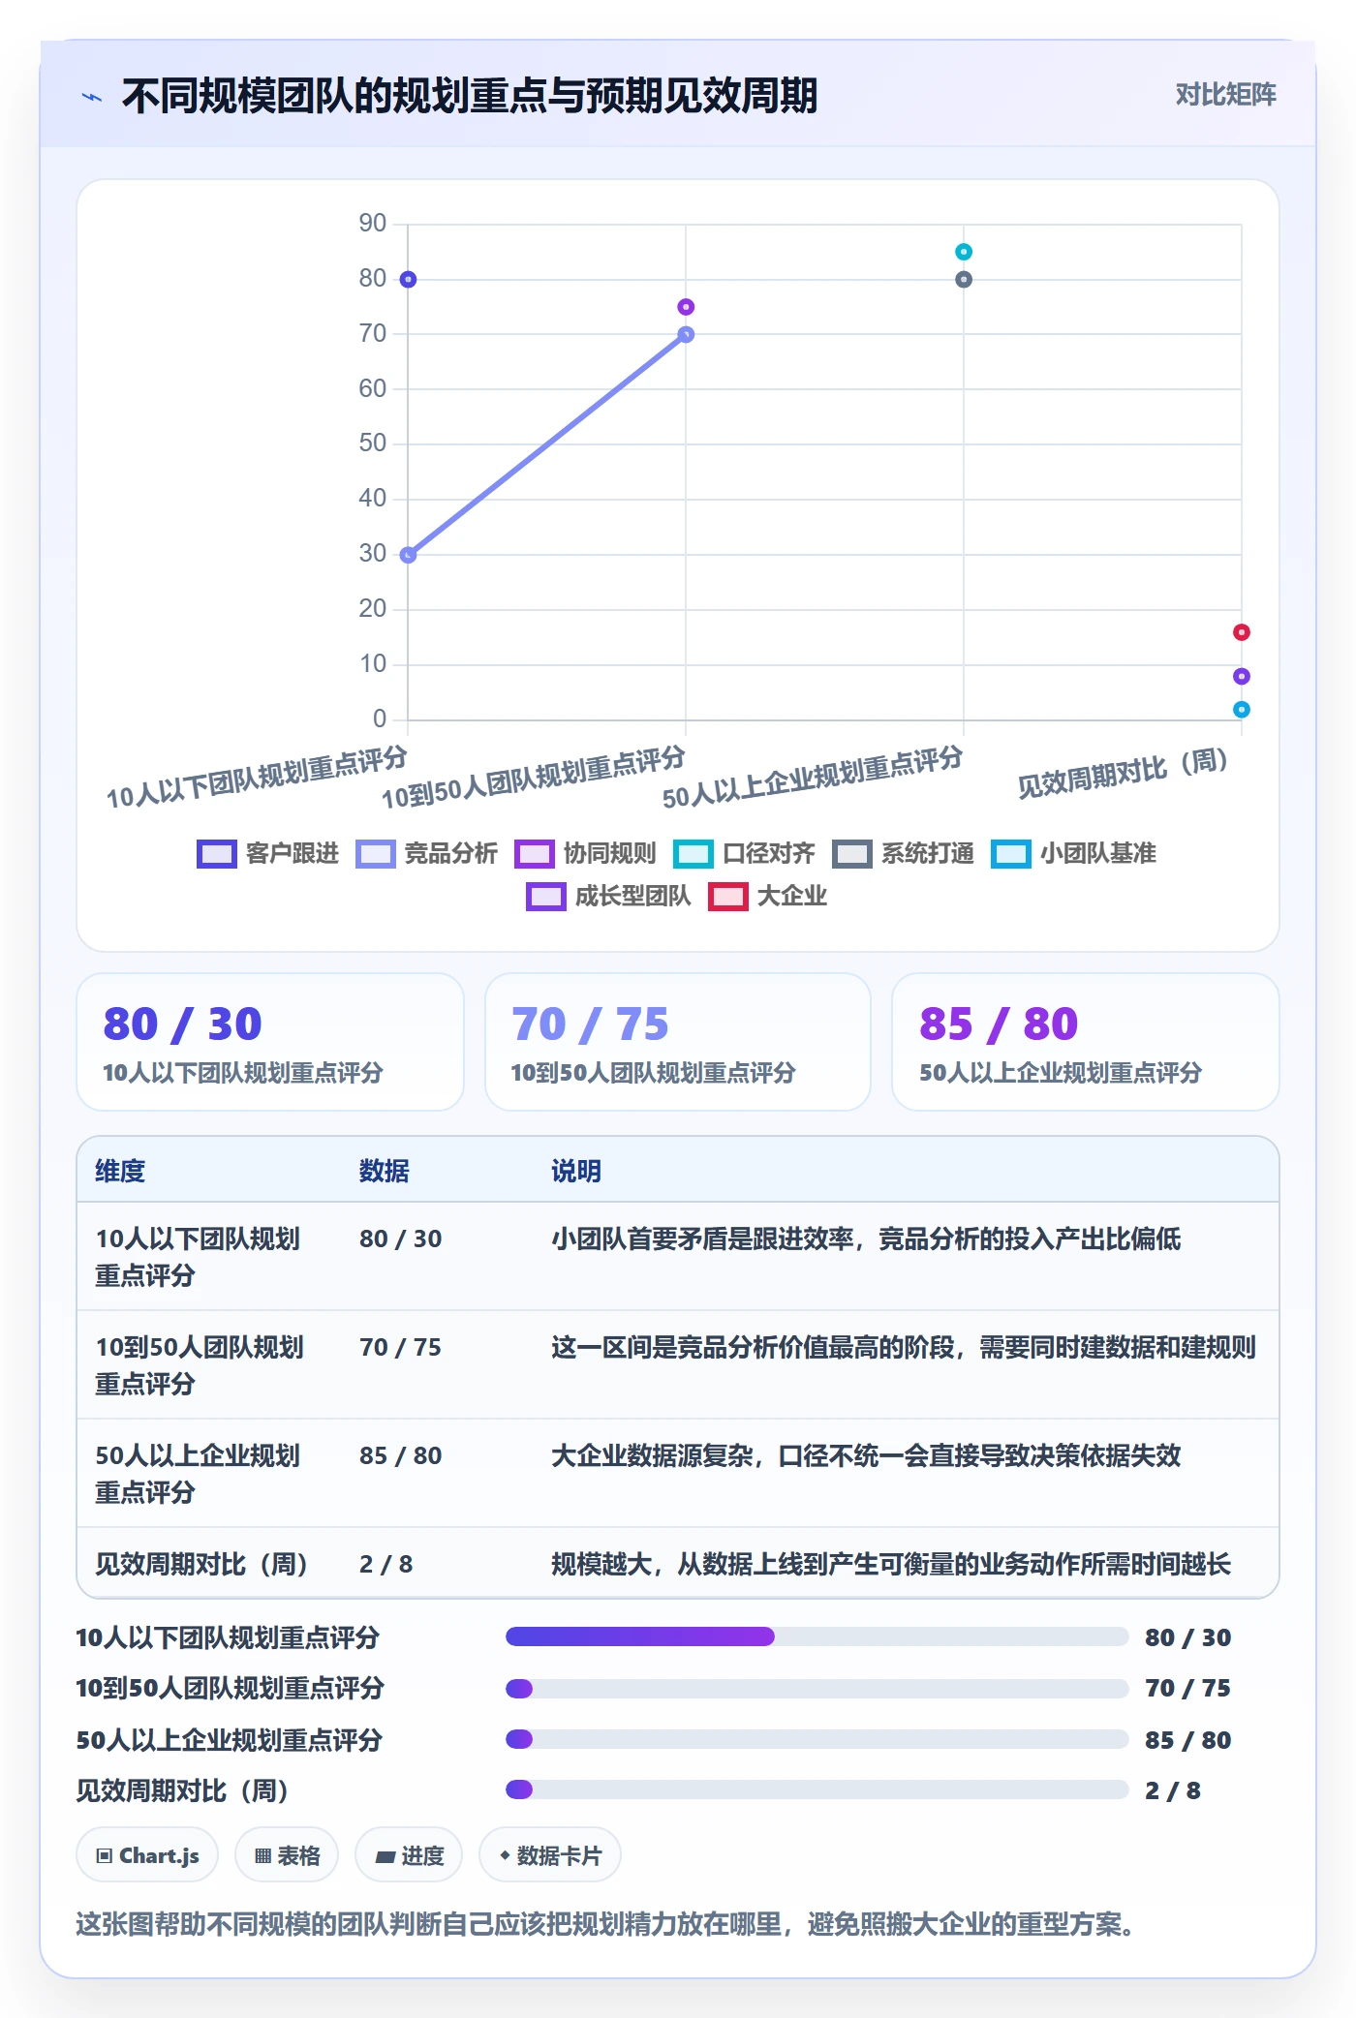Click the 10到50人团队 progress bar
1356x2018 pixels.
pos(817,1689)
